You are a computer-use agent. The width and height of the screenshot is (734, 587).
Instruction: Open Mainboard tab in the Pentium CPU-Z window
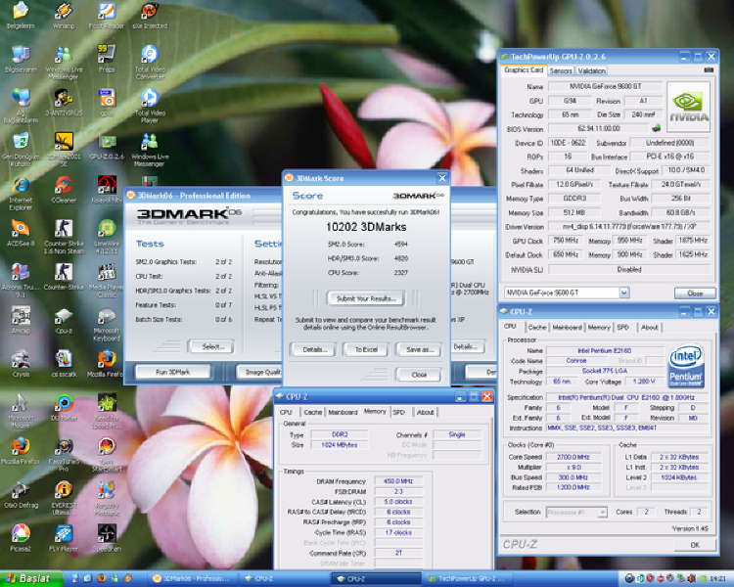coord(567,327)
